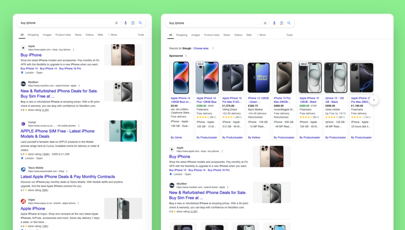Switch to the Shopping tab

tap(33, 35)
